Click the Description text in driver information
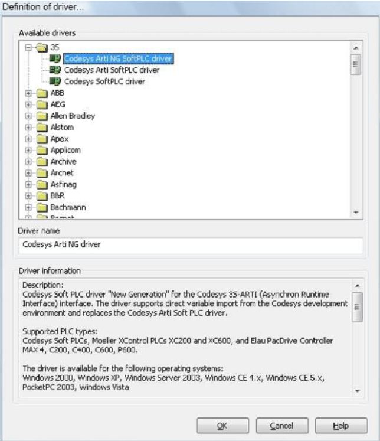This screenshot has width=380, height=441. click(42, 285)
